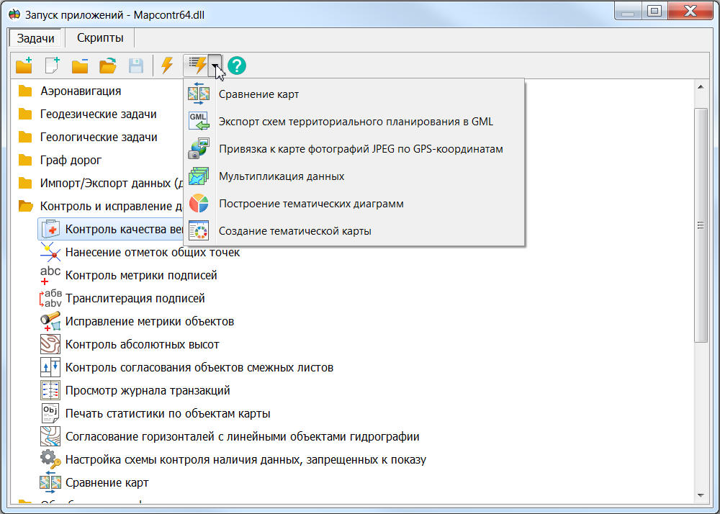Click the open folder icon in toolbar
The width and height of the screenshot is (720, 514).
(108, 66)
